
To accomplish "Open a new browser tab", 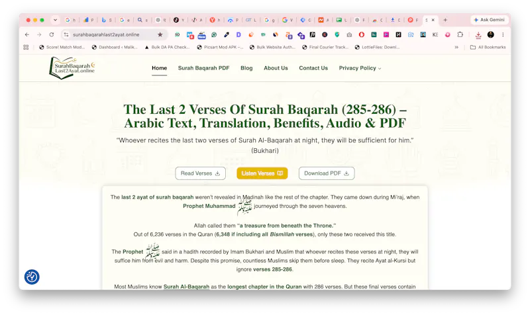I will tap(445, 20).
